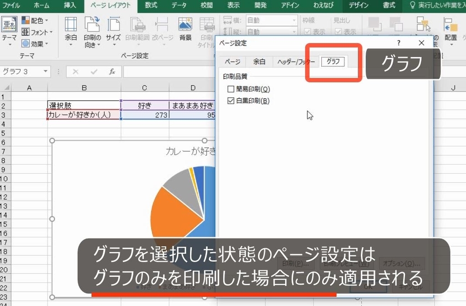Click the help question mark in dialog
Viewport: 466px width, 306px height.
coord(399,43)
